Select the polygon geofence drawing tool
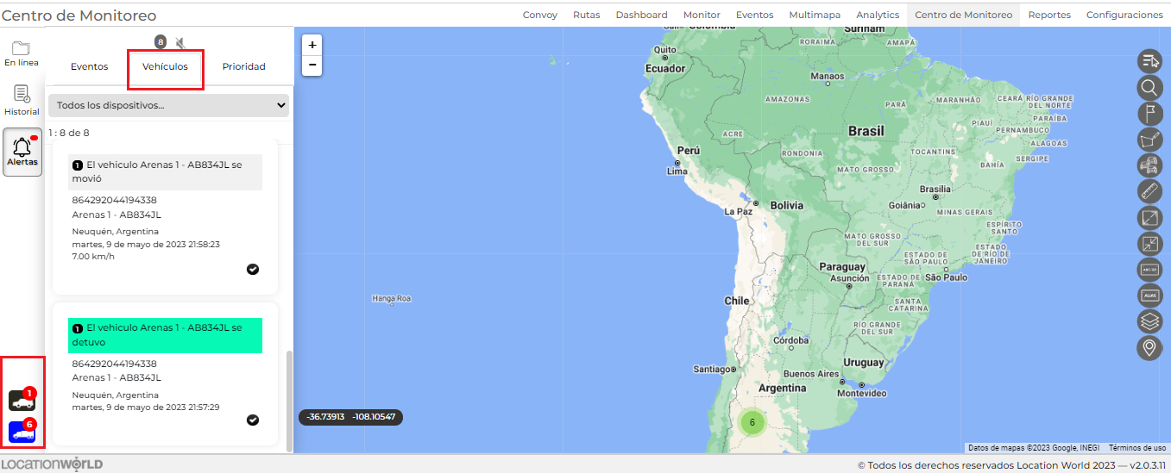This screenshot has width=1171, height=473. (x=1149, y=139)
